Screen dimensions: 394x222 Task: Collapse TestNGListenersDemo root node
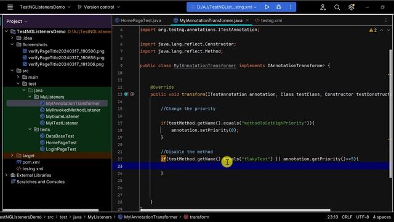pos(7,31)
